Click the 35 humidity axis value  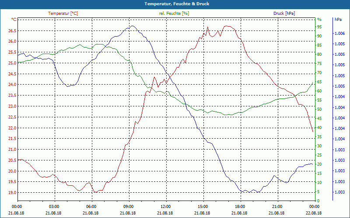click(x=319, y=137)
